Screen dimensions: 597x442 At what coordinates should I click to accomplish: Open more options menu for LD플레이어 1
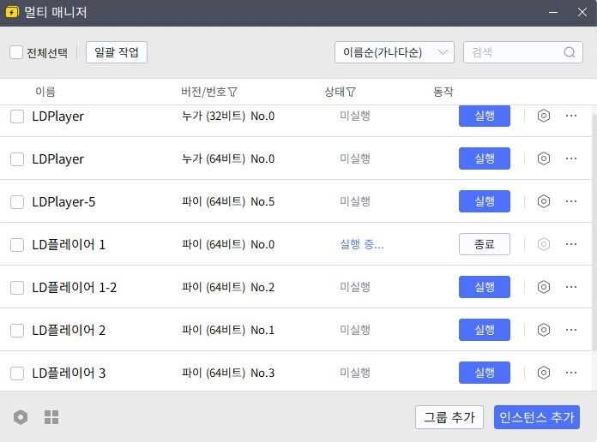point(571,244)
